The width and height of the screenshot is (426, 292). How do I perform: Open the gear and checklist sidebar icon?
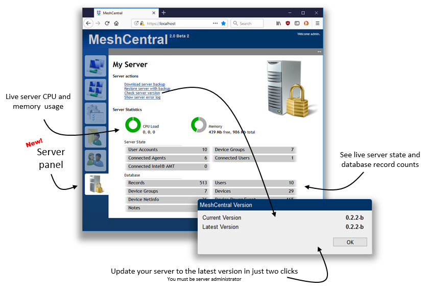coord(96,113)
